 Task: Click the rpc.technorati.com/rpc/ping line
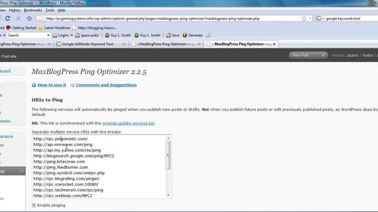point(69,190)
